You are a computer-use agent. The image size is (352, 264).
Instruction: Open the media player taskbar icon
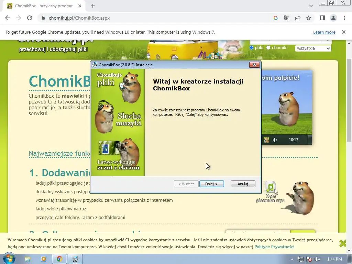pyautogui.click(x=44, y=259)
